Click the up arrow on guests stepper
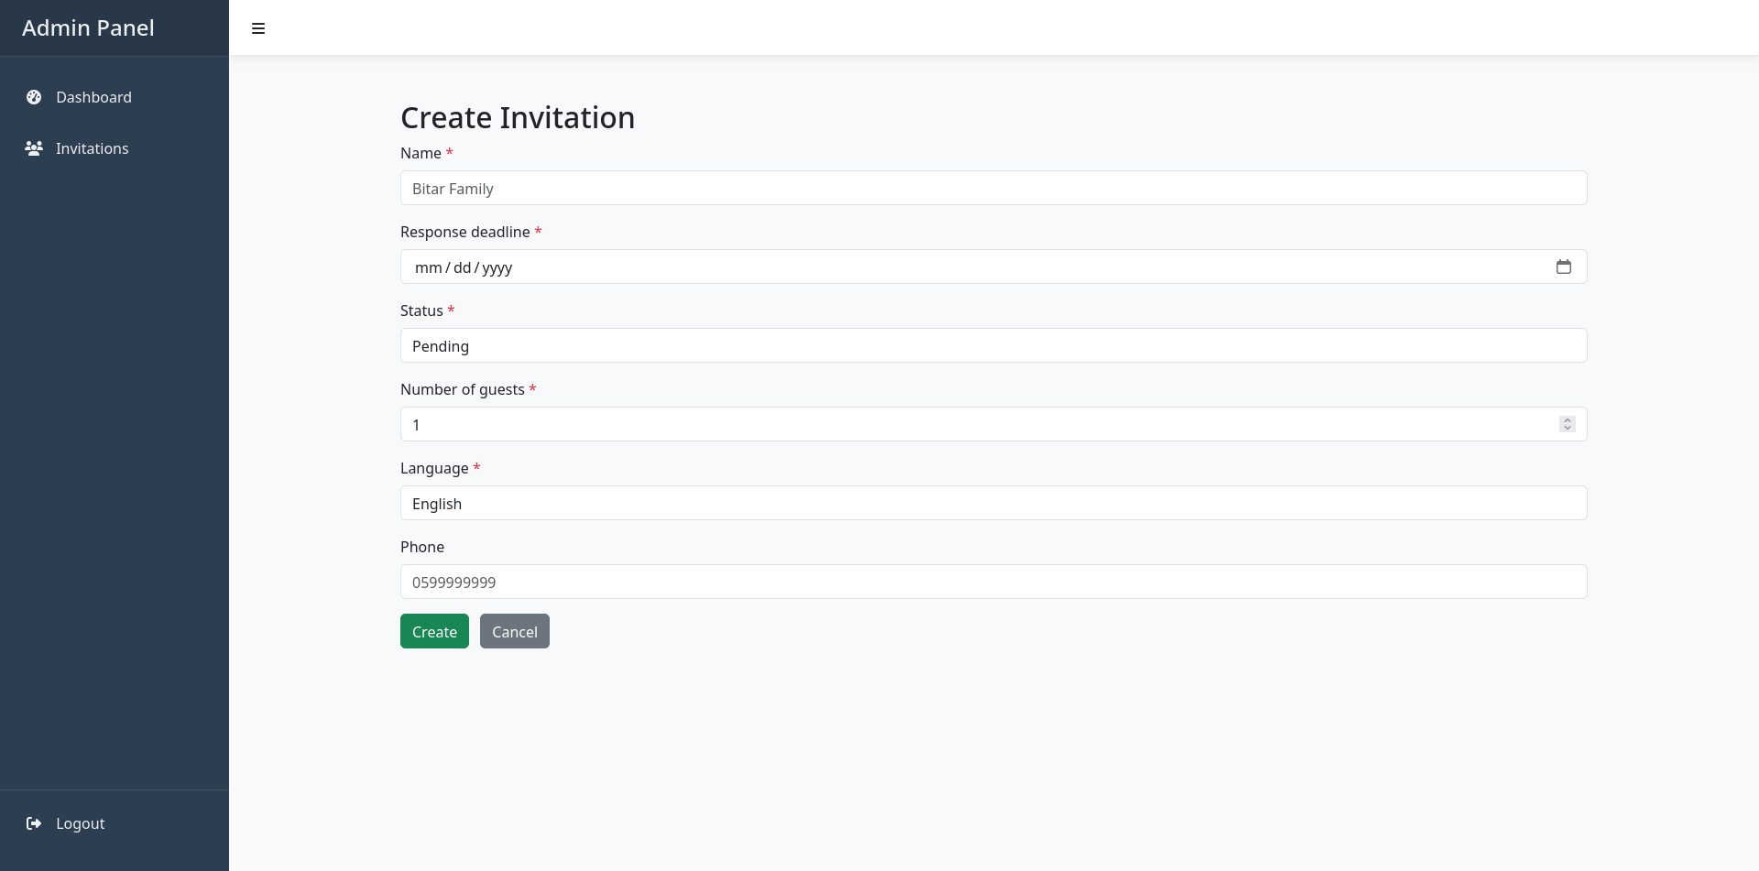1759x871 pixels. (x=1567, y=419)
